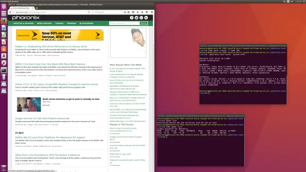This screenshot has height=172, width=306.
Task: Open NVIDIA 364.19 Linux Driver article
Action: tap(50, 138)
